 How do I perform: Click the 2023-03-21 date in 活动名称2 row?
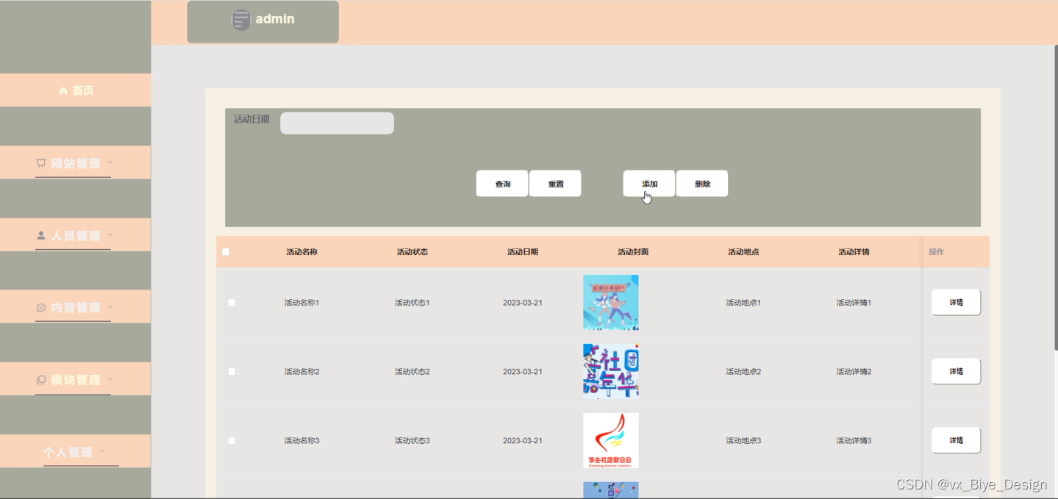pos(523,372)
